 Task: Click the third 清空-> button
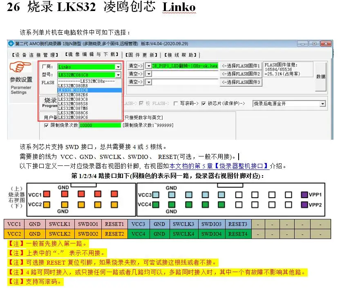136,82
